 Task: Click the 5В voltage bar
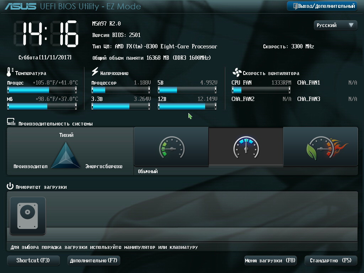click(187, 90)
